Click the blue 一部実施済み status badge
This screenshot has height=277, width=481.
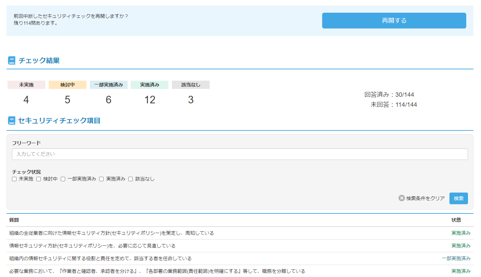pos(109,85)
